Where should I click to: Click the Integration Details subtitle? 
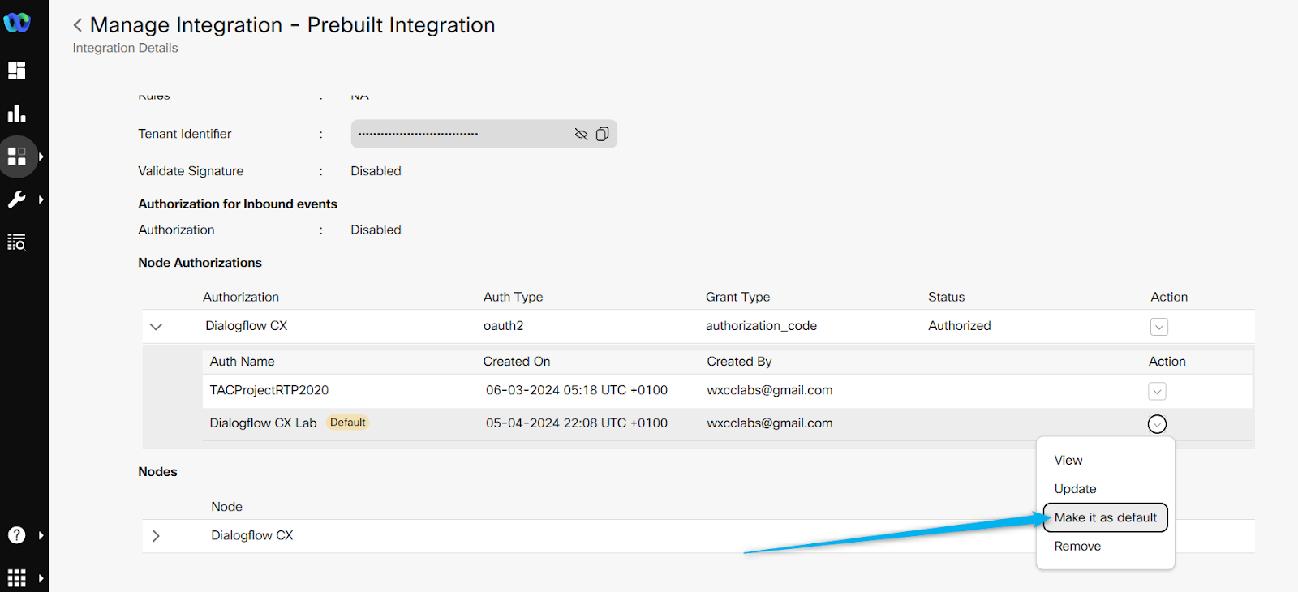125,48
